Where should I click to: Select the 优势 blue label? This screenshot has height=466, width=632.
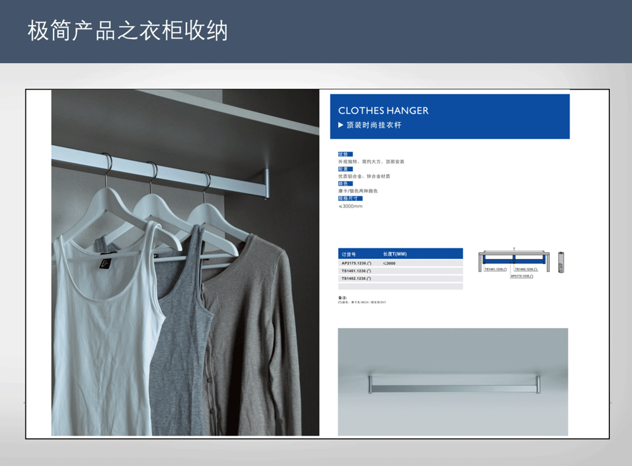point(345,154)
